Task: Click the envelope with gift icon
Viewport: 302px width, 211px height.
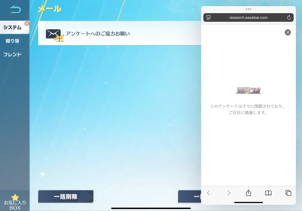Action: (x=55, y=35)
